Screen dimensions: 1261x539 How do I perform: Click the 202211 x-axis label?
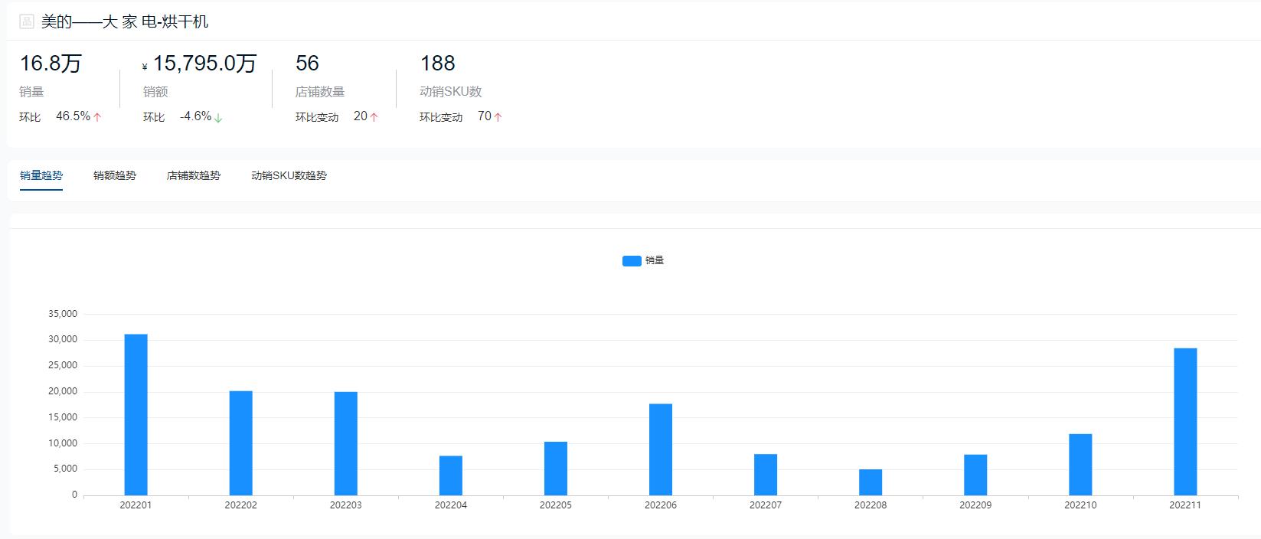click(x=1185, y=505)
